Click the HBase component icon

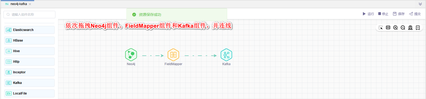click(9, 40)
